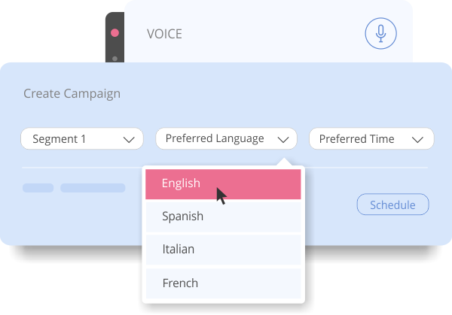Open the Segment 1 dropdown
Screen dimensions: 452x315
pos(82,139)
